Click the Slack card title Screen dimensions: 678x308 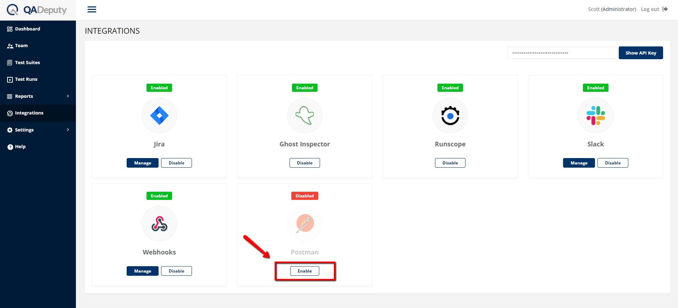(596, 144)
